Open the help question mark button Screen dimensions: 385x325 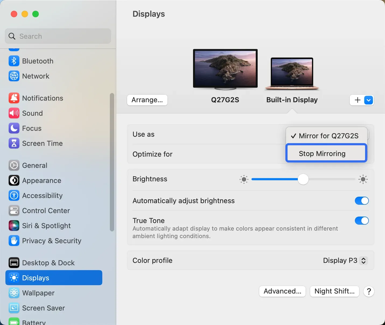(369, 291)
